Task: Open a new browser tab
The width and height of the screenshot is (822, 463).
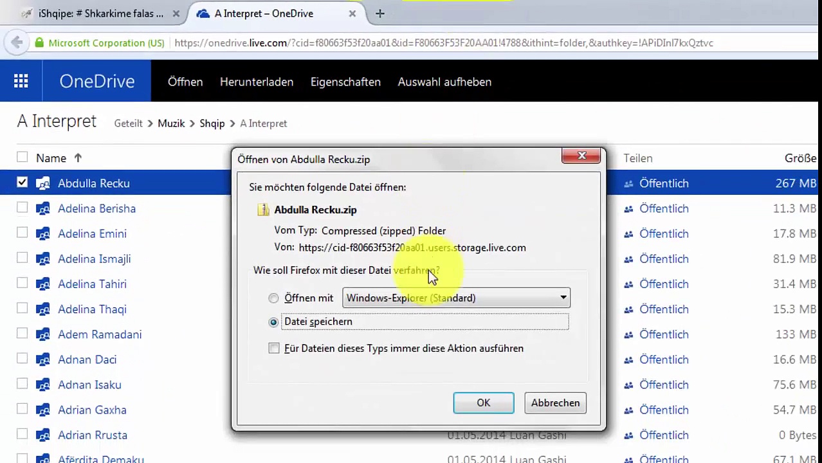Action: (380, 14)
